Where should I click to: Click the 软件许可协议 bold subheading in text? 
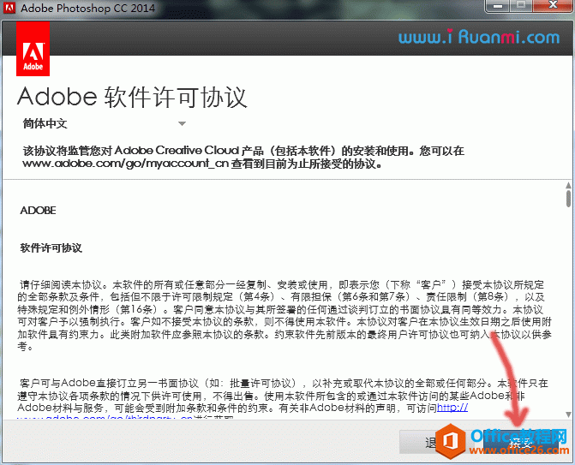(x=51, y=248)
